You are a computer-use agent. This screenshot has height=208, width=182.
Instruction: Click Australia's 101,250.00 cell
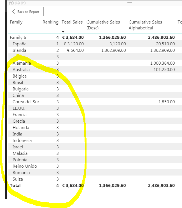click(164, 69)
